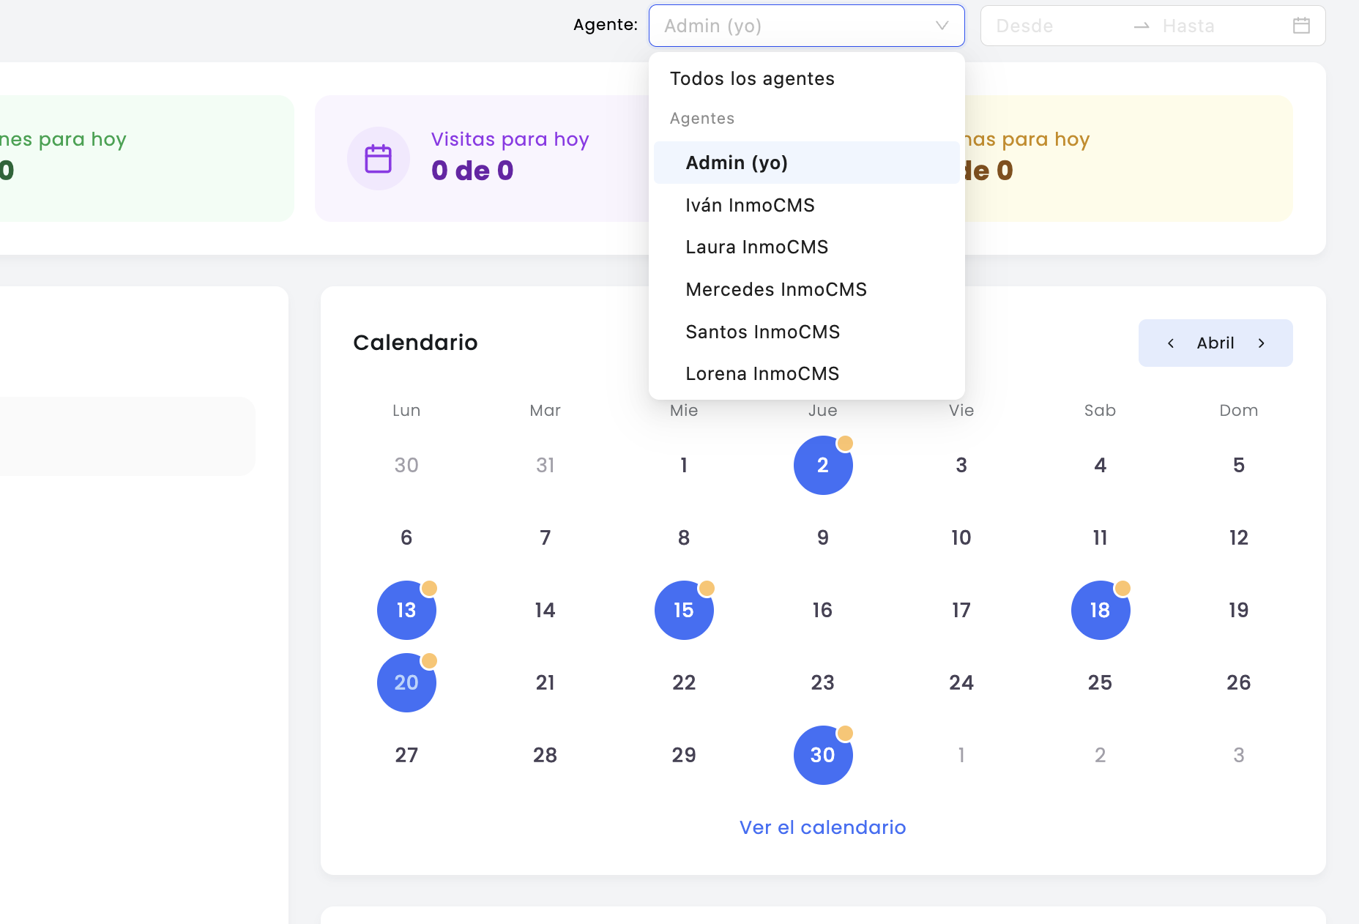Select highlighted day 20 in calendar
The height and width of the screenshot is (924, 1359).
point(406,682)
